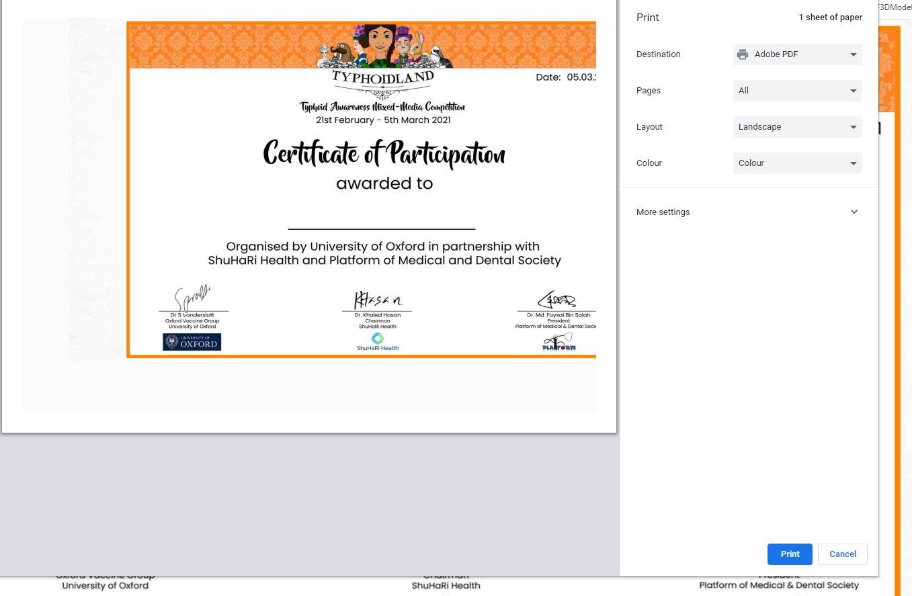This screenshot has width=912, height=596.
Task: Click the printer icon beside Adobe PDF
Action: coord(743,54)
